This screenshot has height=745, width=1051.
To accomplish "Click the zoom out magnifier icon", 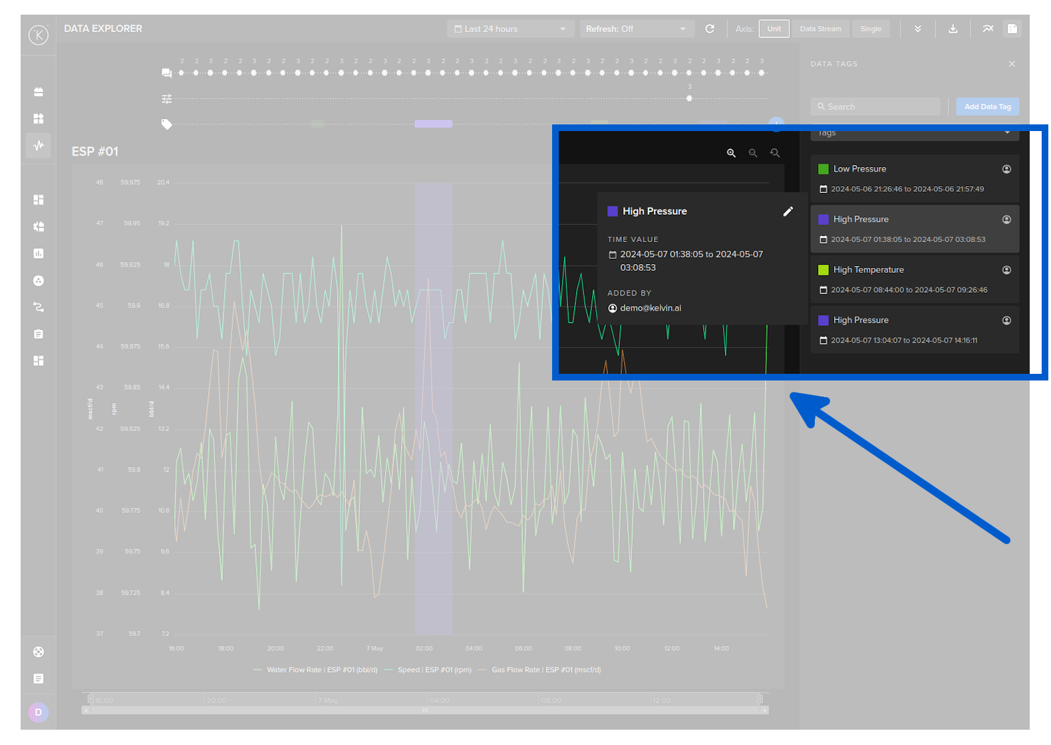I will (x=753, y=153).
